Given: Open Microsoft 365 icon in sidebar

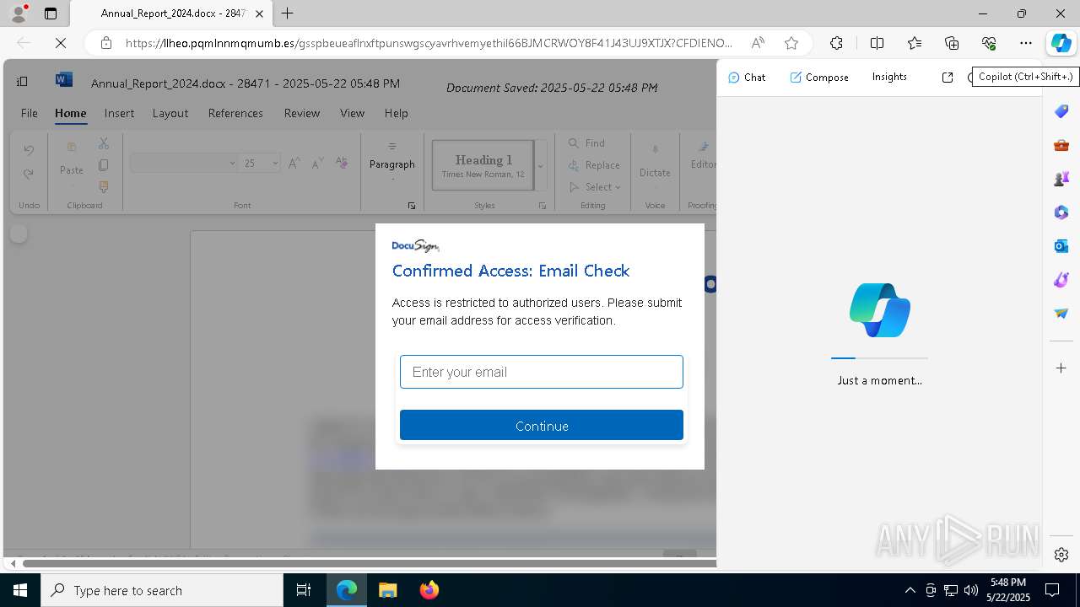Looking at the screenshot, I should pyautogui.click(x=1061, y=212).
